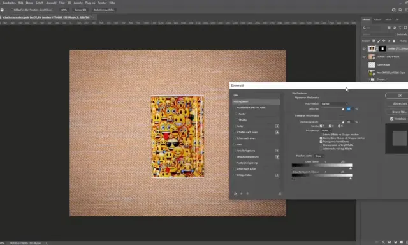This screenshot has height=245, width=408.
Task: Click the fx icon at Layers panel bottom
Action: pos(383,242)
